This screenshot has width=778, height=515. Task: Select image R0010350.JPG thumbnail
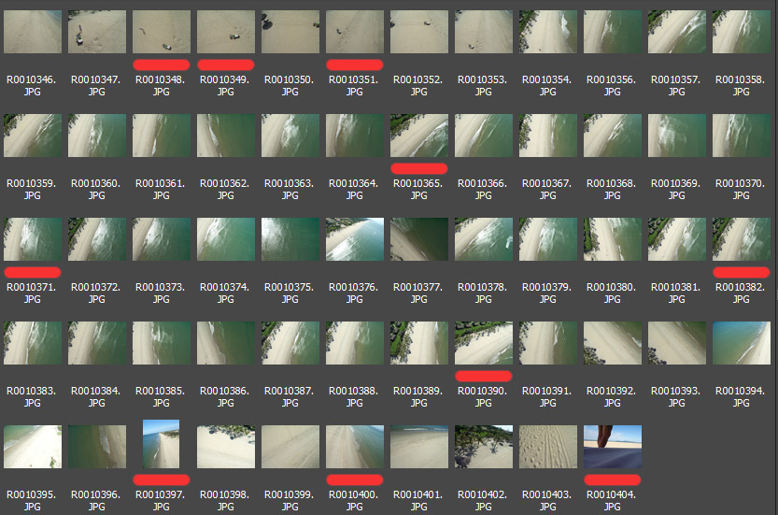[x=290, y=32]
